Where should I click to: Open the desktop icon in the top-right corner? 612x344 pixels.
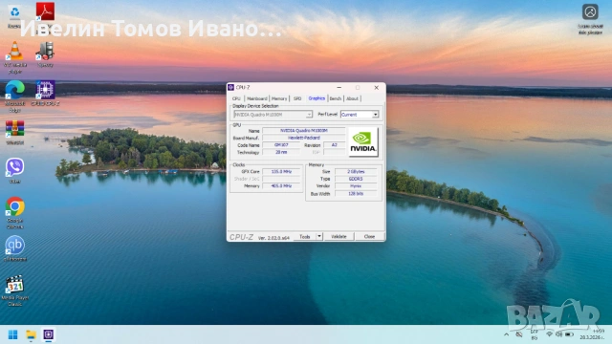point(590,18)
